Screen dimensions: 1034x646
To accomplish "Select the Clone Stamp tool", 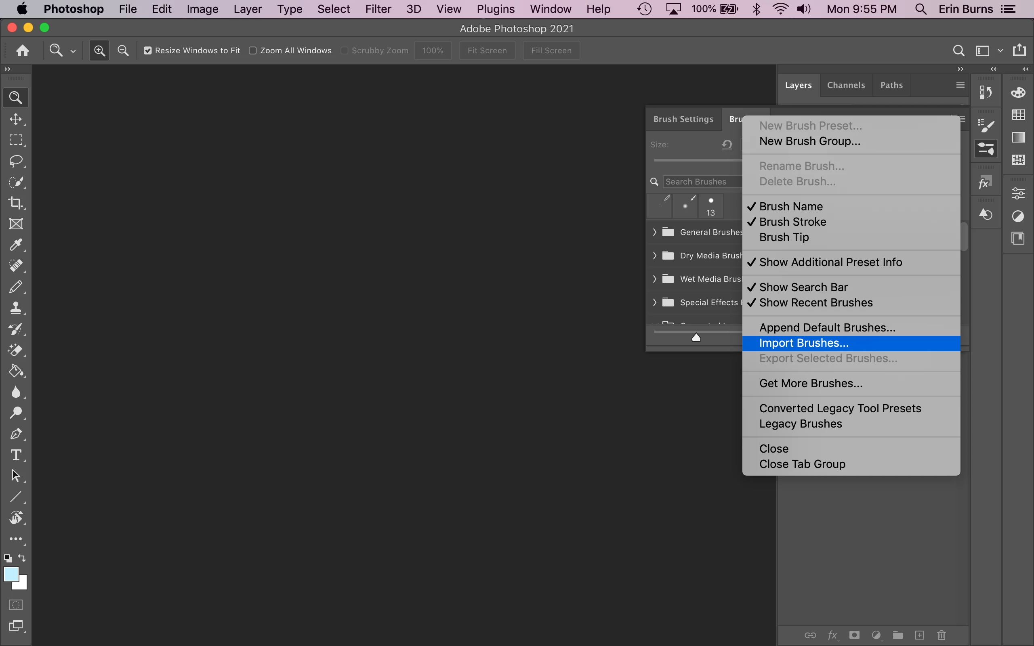I will click(16, 308).
